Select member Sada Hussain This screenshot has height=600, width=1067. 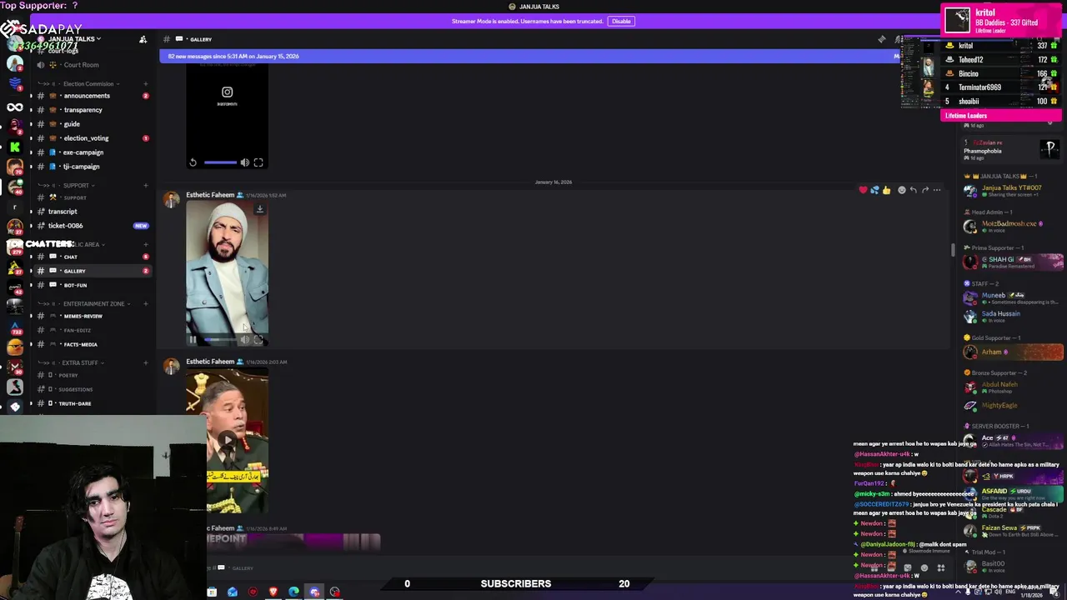(x=1013, y=316)
